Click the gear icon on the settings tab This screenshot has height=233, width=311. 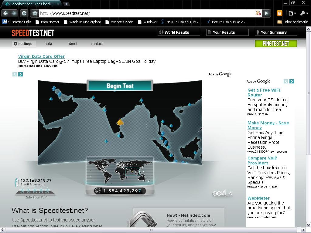click(15, 43)
